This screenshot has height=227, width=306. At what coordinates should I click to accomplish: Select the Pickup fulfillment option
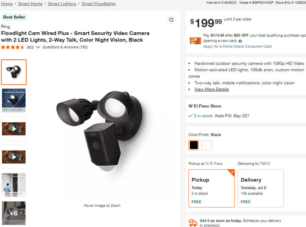(211, 188)
